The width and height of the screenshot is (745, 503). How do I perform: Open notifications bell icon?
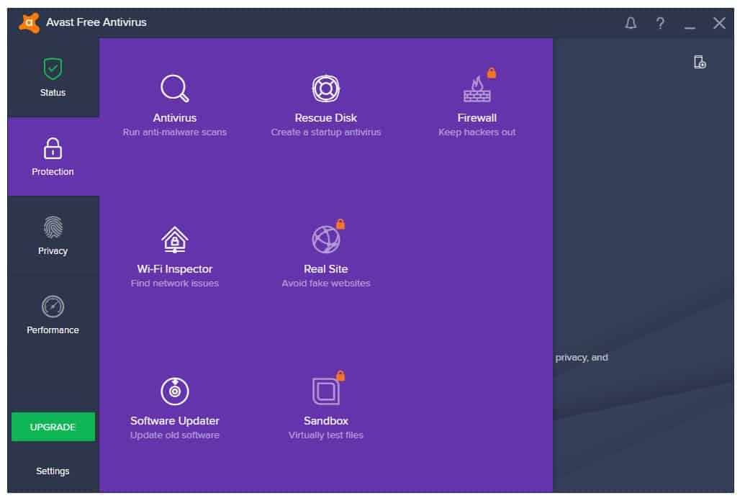pyautogui.click(x=631, y=23)
